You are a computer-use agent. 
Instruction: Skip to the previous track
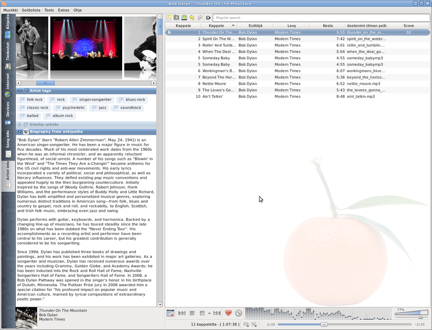[182, 313]
